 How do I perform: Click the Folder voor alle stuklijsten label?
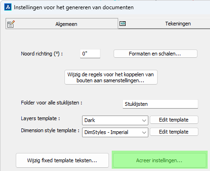pyautogui.click(x=51, y=103)
